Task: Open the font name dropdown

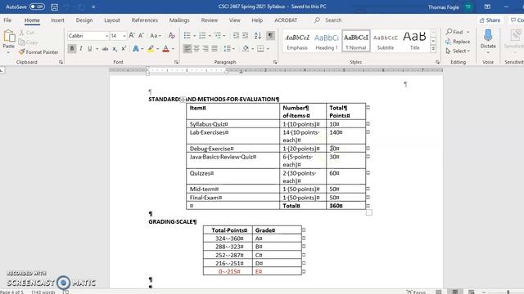Action: pos(106,36)
